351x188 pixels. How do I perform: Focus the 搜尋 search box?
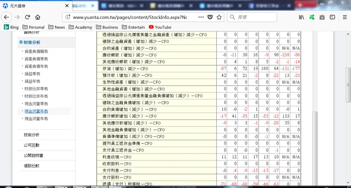[x=252, y=17]
